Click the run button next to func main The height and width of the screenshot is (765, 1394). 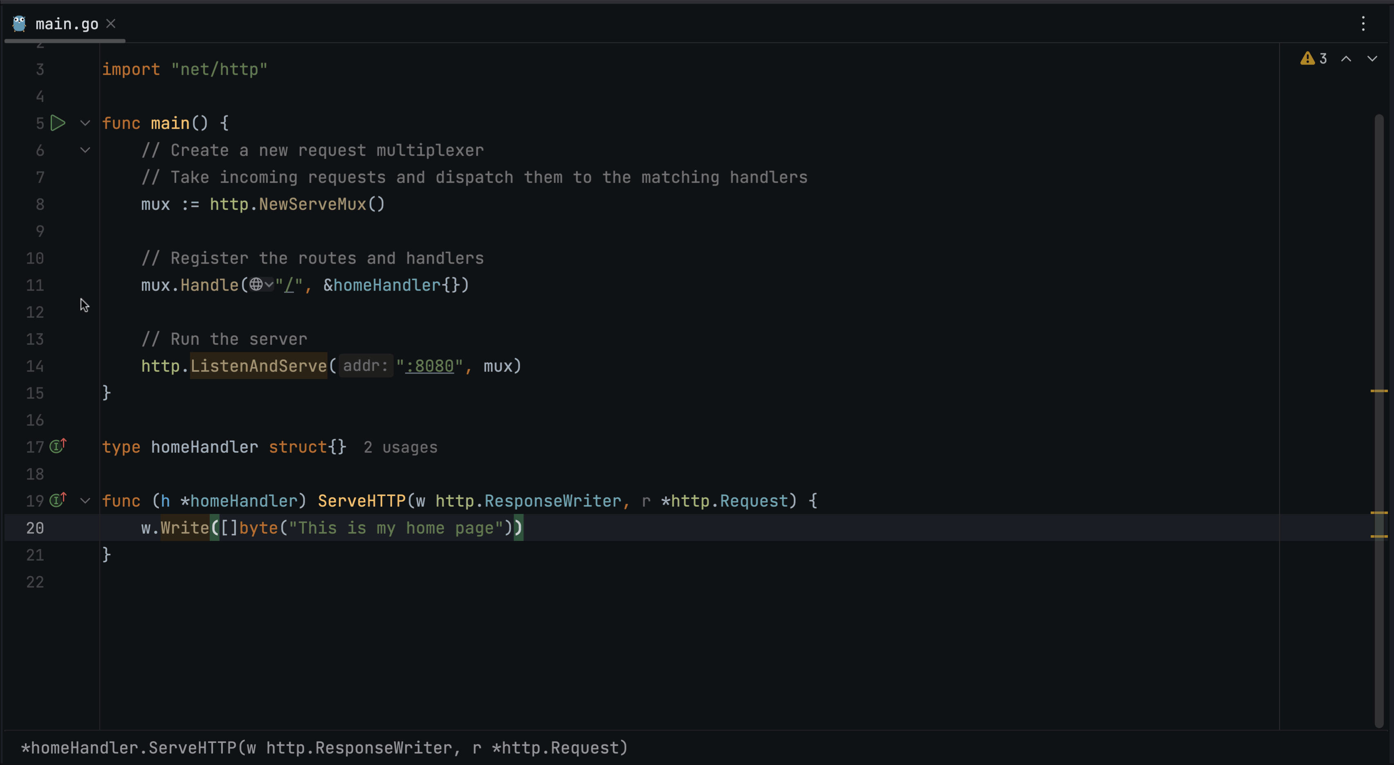[58, 123]
